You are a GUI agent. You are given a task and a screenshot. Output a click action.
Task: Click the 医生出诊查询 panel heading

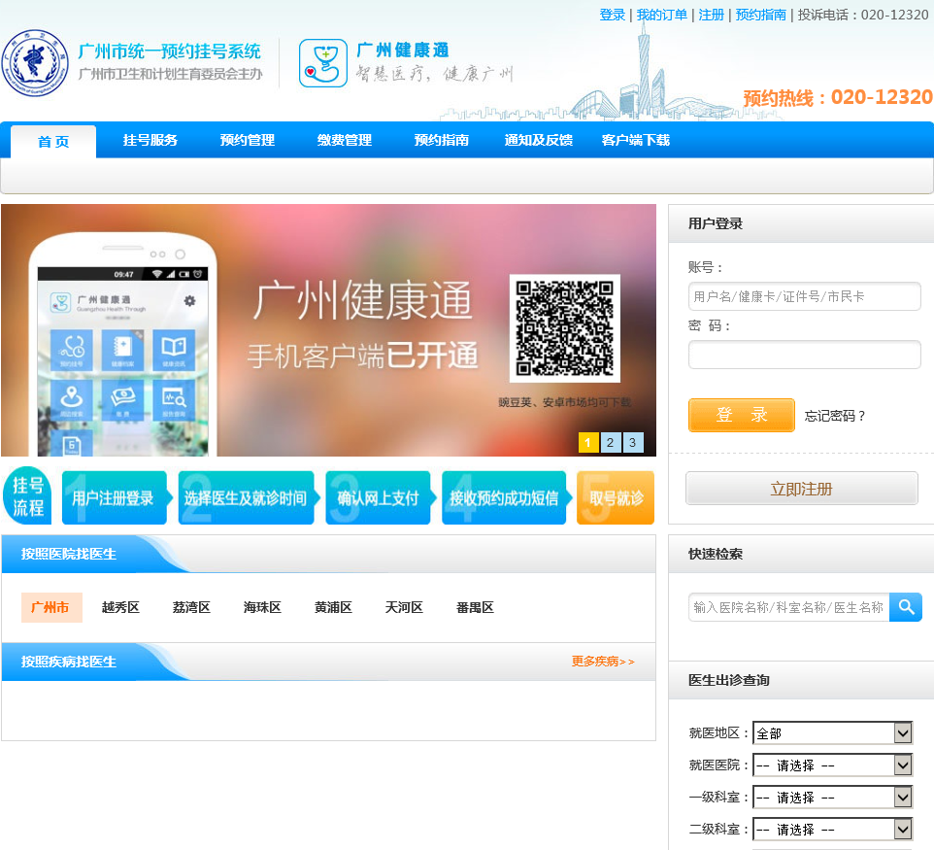729,680
